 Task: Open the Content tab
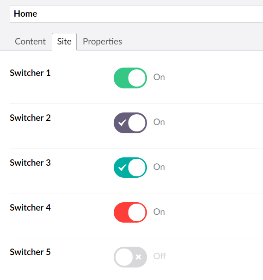click(x=31, y=42)
